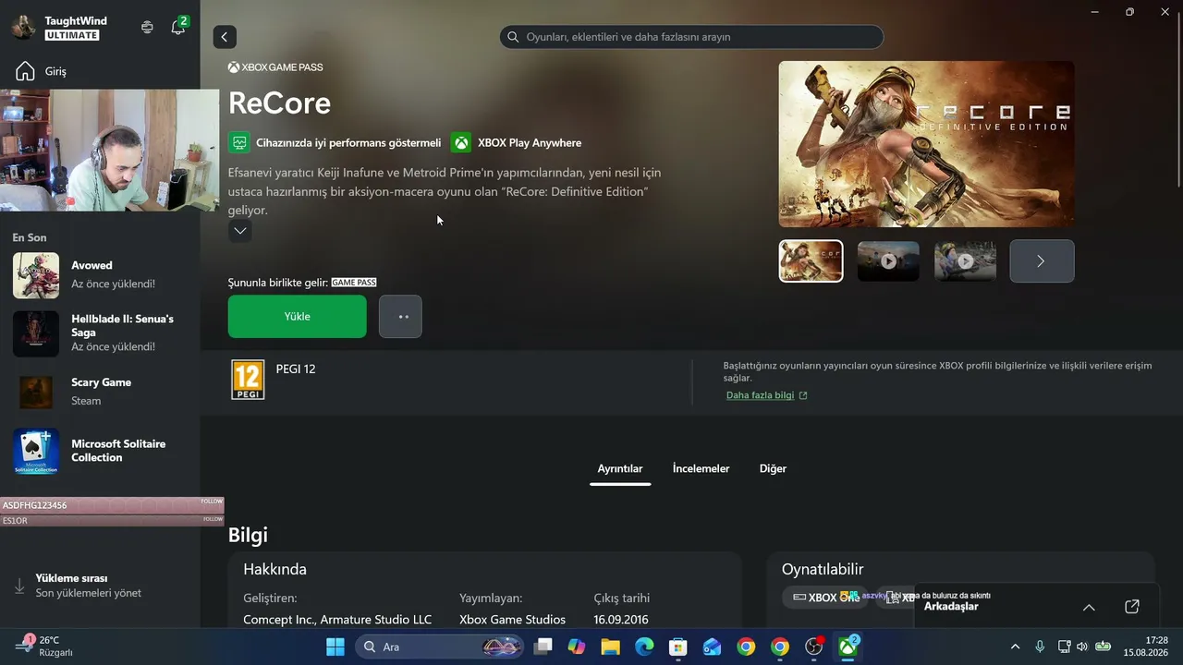The width and height of the screenshot is (1183, 665).
Task: Collapse the Arkadaşlar panel chevron
Action: pyautogui.click(x=1089, y=607)
